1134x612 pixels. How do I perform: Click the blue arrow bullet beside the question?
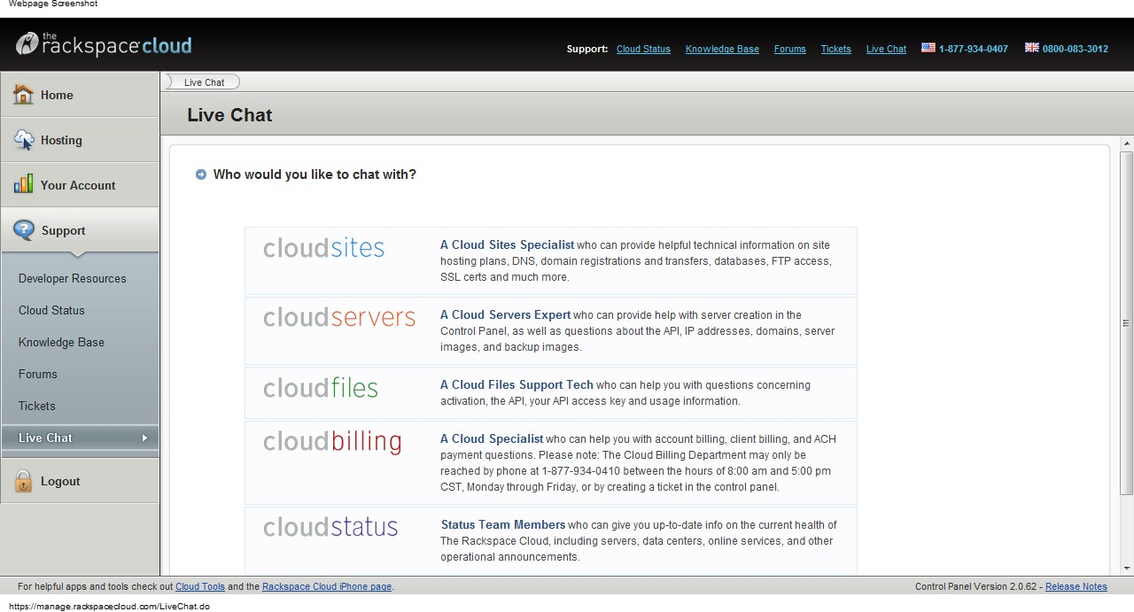click(201, 174)
